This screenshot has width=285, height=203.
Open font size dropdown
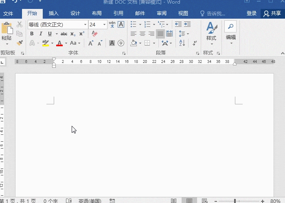point(104,24)
